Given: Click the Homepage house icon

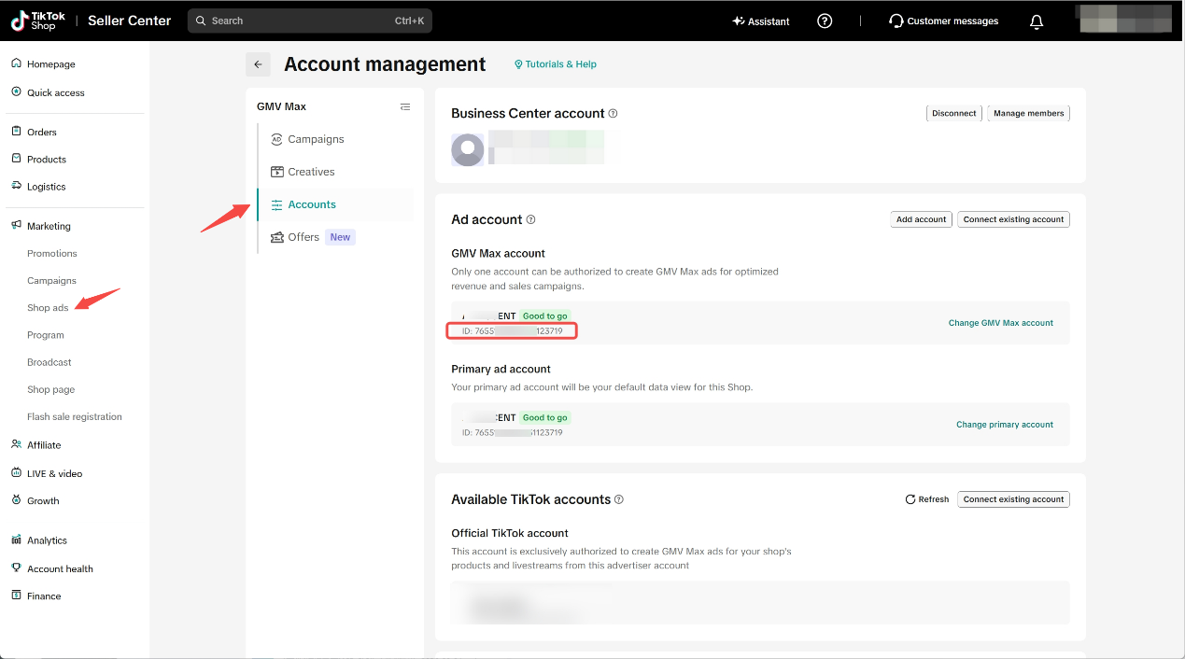Looking at the screenshot, I should pos(17,63).
